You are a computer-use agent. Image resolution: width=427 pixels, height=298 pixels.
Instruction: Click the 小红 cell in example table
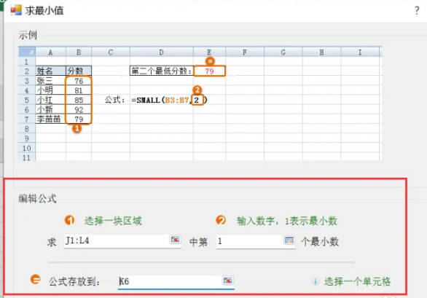[51, 100]
